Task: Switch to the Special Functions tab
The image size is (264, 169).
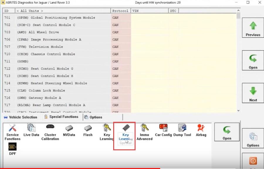Action: pos(62,117)
